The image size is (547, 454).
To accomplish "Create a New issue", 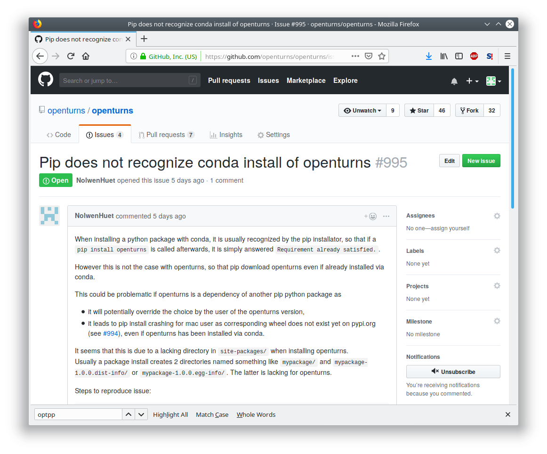I will click(x=481, y=161).
